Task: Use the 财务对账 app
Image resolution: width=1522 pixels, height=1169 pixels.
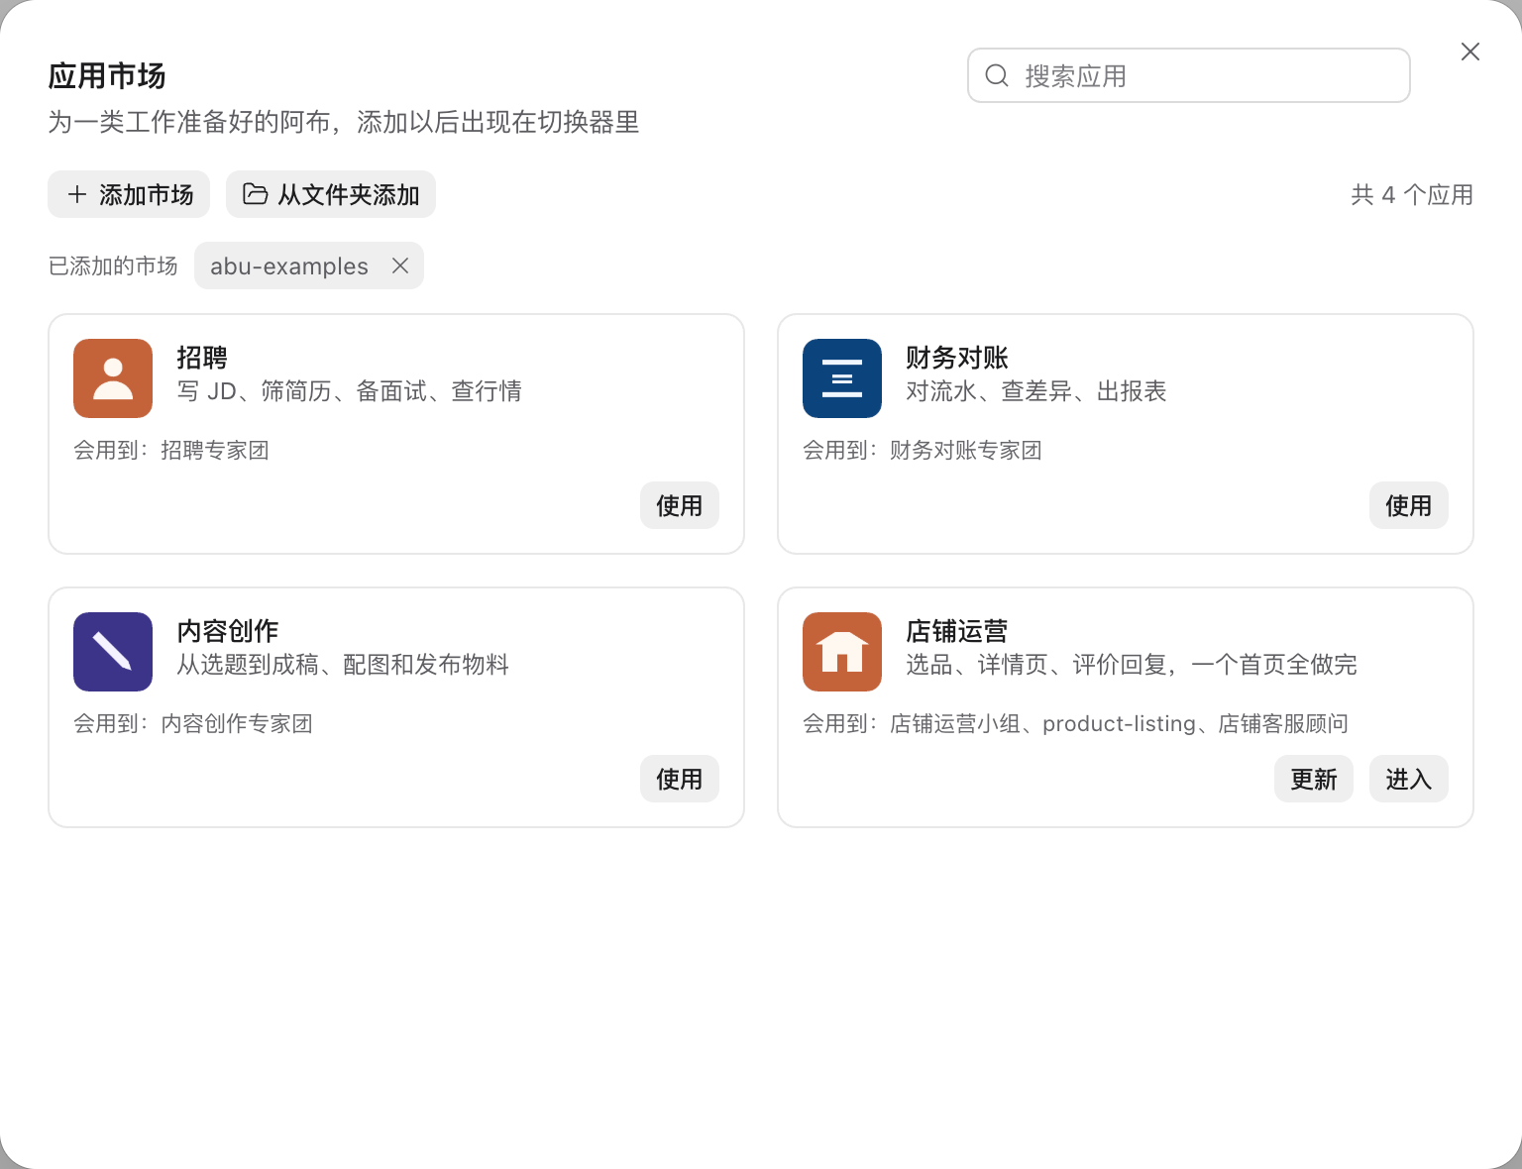Action: 1409,505
